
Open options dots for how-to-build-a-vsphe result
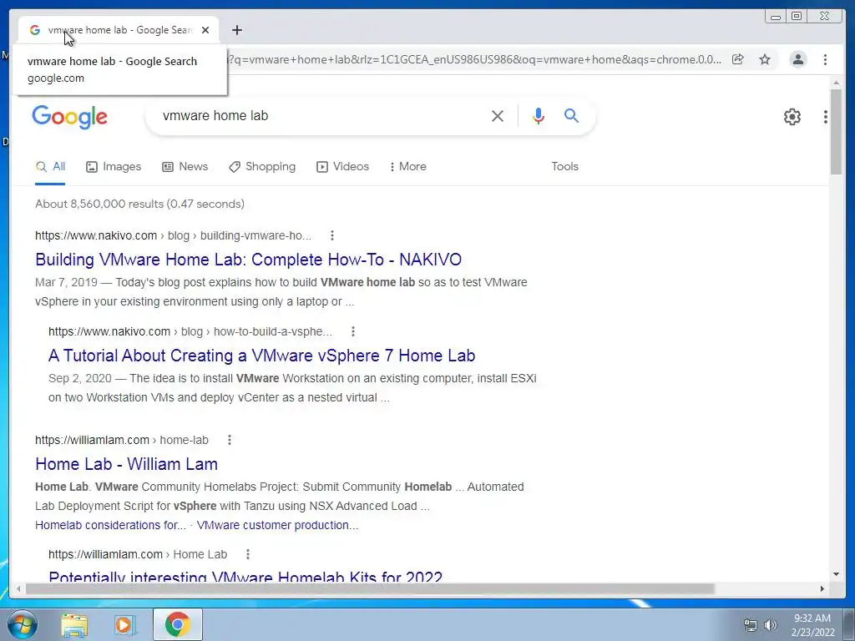tap(353, 331)
